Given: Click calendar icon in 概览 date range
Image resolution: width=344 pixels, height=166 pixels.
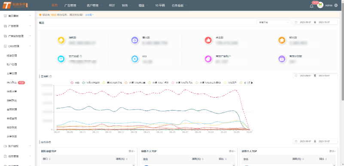Looking at the screenshot, I should coord(296,22).
